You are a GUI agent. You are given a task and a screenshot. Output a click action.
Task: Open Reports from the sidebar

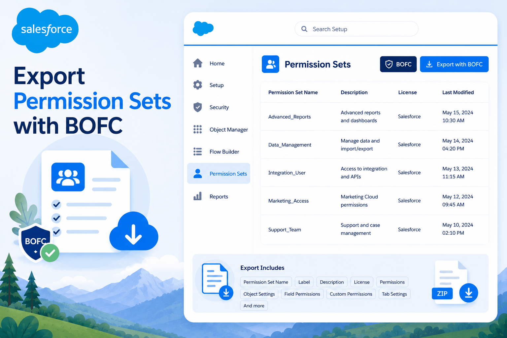point(219,196)
